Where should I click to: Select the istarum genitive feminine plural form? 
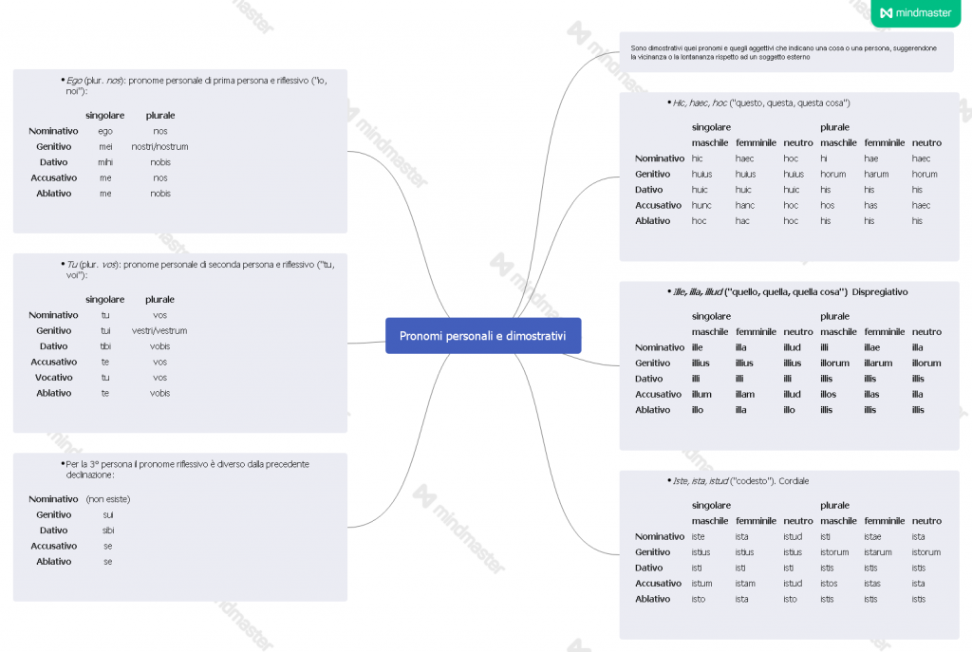pyautogui.click(x=878, y=552)
